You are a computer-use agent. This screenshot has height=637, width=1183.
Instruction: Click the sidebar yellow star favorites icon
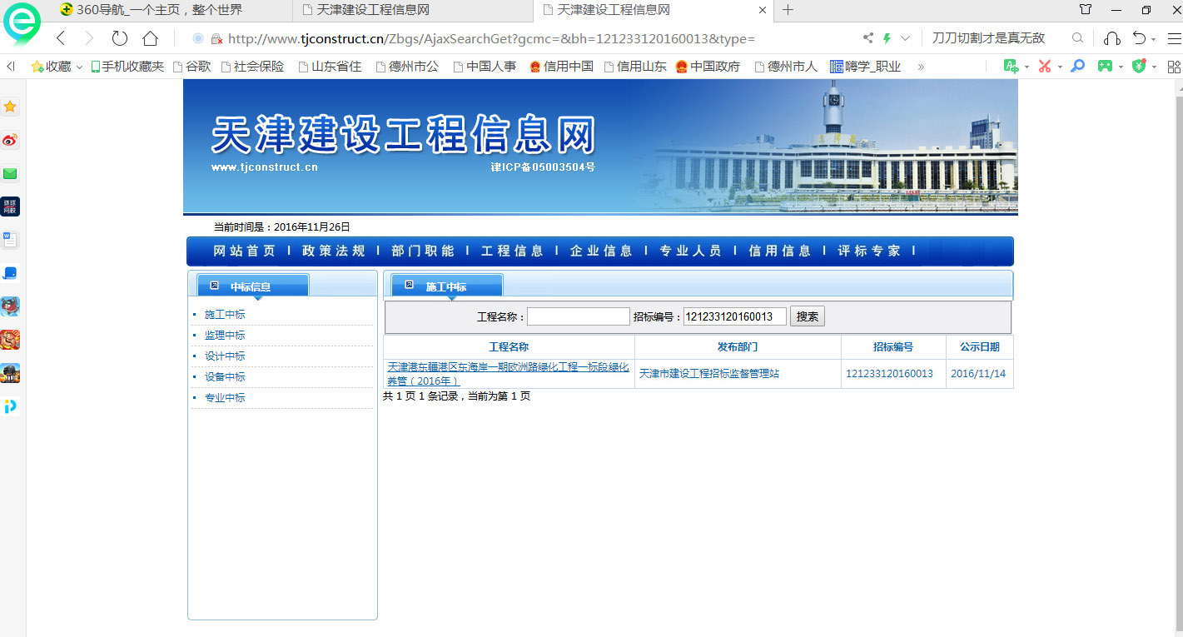click(10, 107)
